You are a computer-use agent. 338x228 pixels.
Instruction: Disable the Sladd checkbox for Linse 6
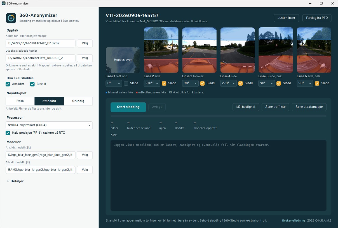[x=317, y=83]
